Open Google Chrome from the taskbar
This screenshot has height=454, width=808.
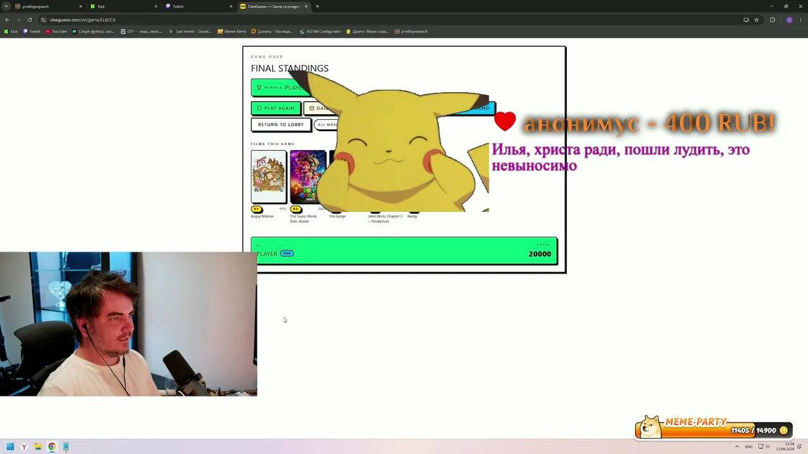(x=52, y=447)
